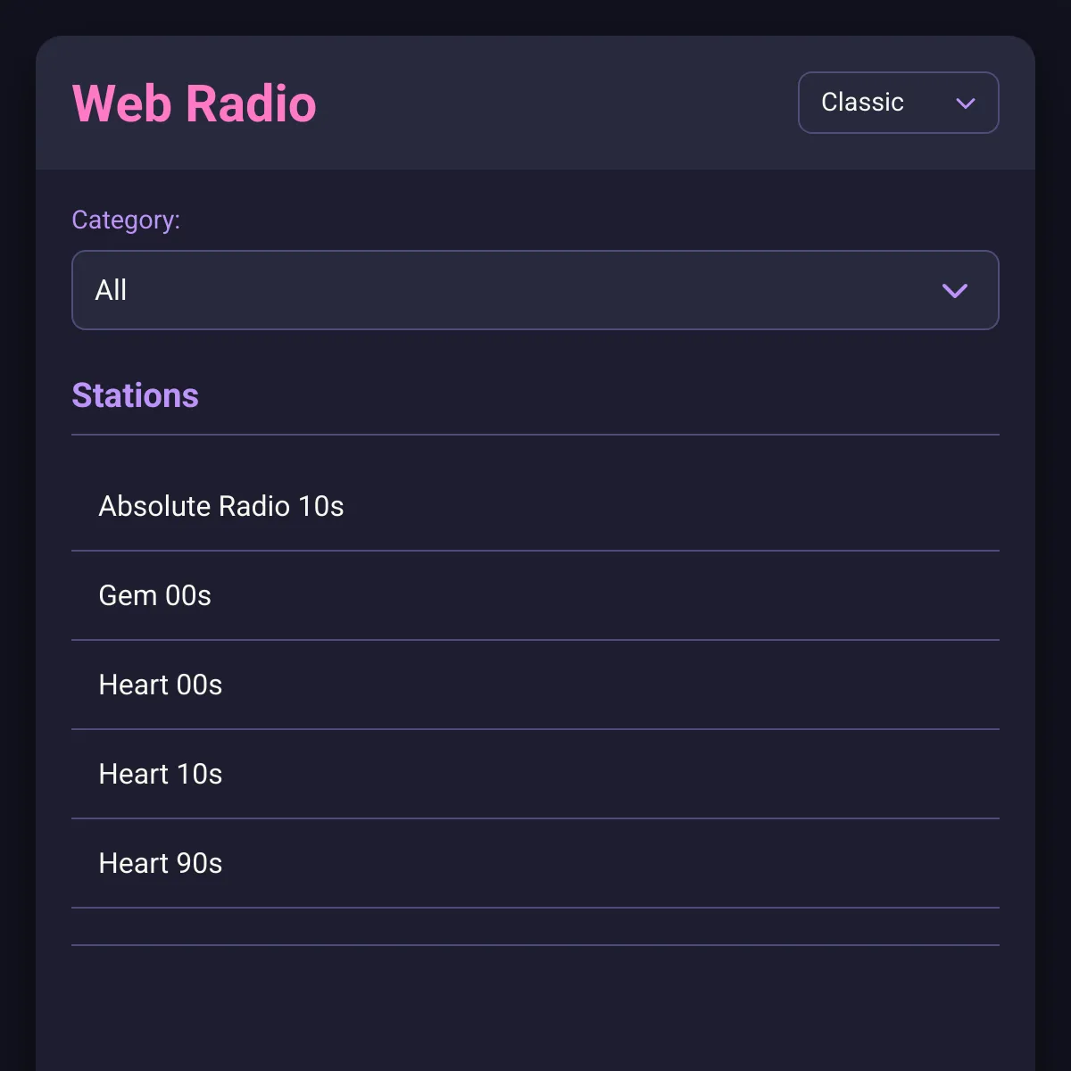Click the Heart 00s row's empty right side
This screenshot has height=1071, width=1071.
pos(611,685)
